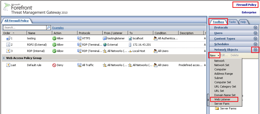Expand the Web Access Policy Group
260x114 pixels.
(4, 58)
